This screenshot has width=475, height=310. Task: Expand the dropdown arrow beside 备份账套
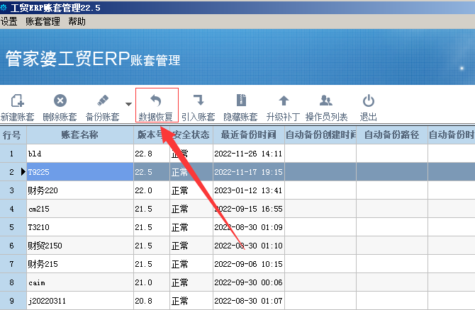click(x=128, y=104)
